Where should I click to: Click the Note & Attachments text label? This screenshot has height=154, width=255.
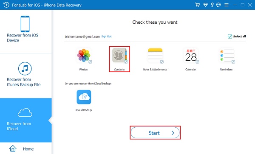pos(155,69)
